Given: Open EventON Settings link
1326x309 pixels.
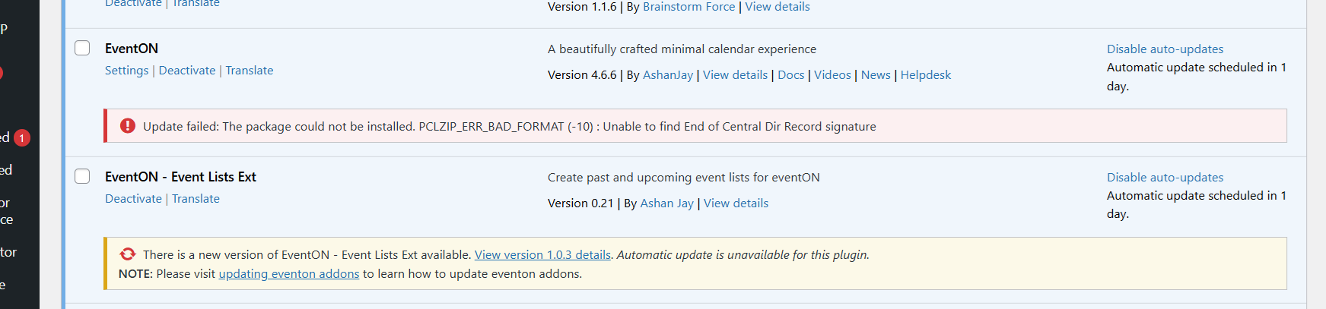Looking at the screenshot, I should [126, 71].
